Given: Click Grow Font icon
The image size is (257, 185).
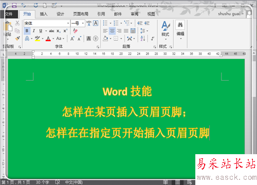Looking at the screenshot, I should (72, 39).
